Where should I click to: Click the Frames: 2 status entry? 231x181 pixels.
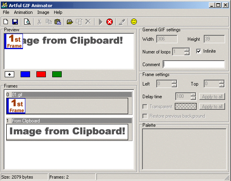click(x=72, y=177)
